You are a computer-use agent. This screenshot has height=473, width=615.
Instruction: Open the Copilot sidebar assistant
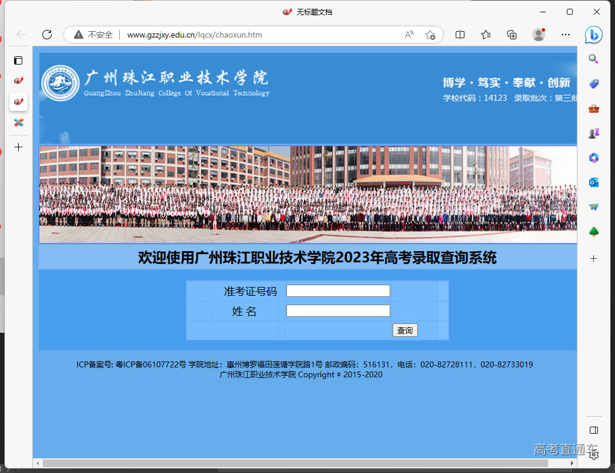593,35
